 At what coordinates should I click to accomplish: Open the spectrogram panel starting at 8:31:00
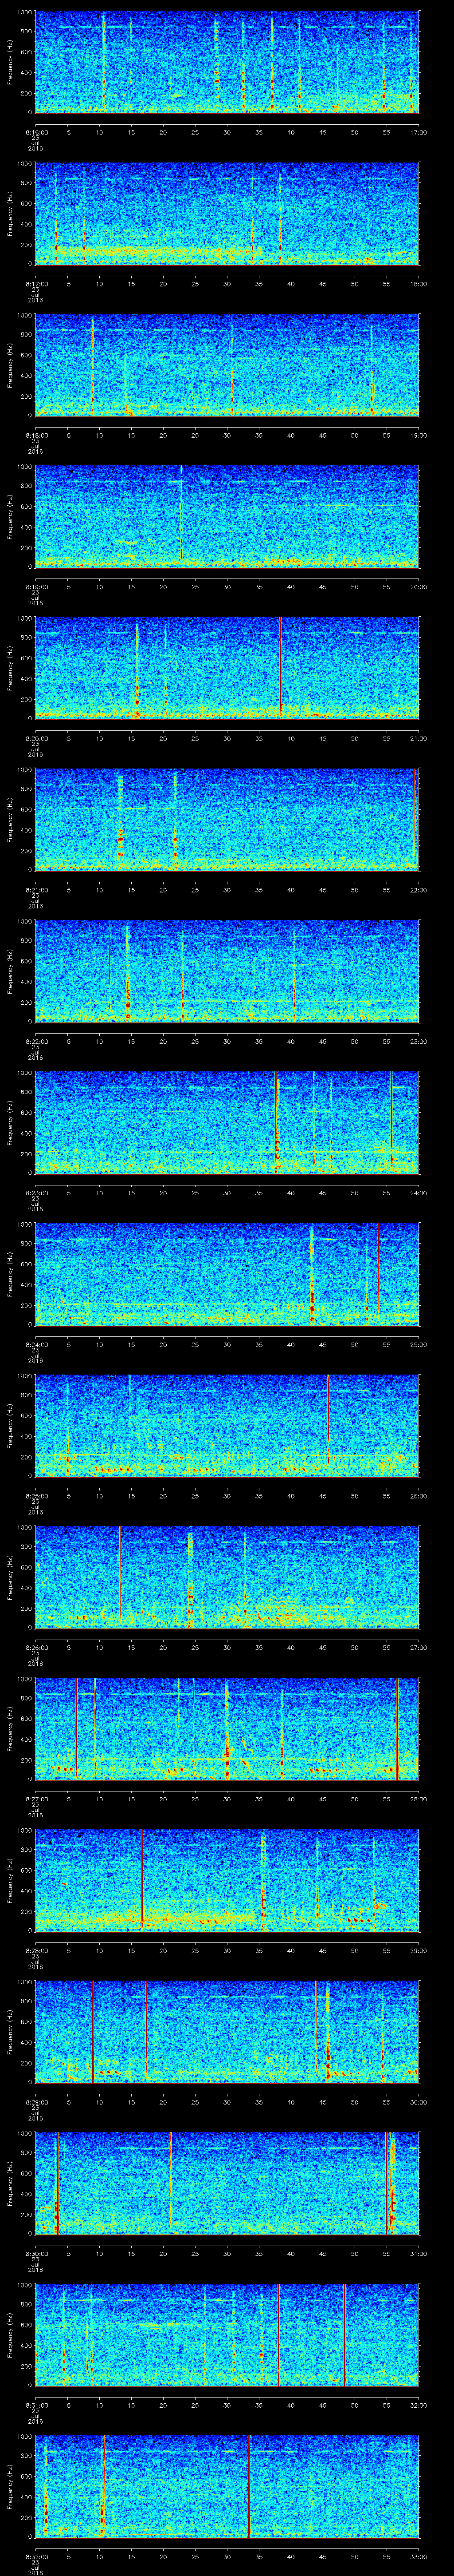(227, 2335)
